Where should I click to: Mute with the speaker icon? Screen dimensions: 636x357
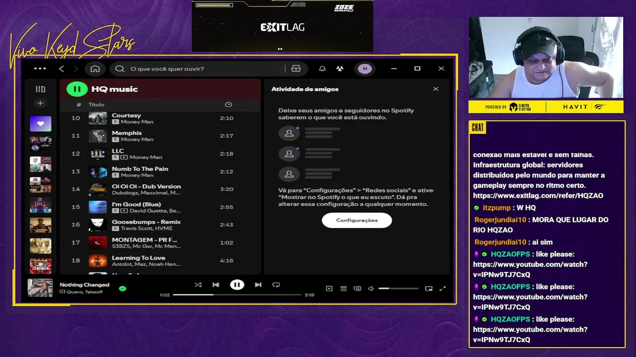371,289
